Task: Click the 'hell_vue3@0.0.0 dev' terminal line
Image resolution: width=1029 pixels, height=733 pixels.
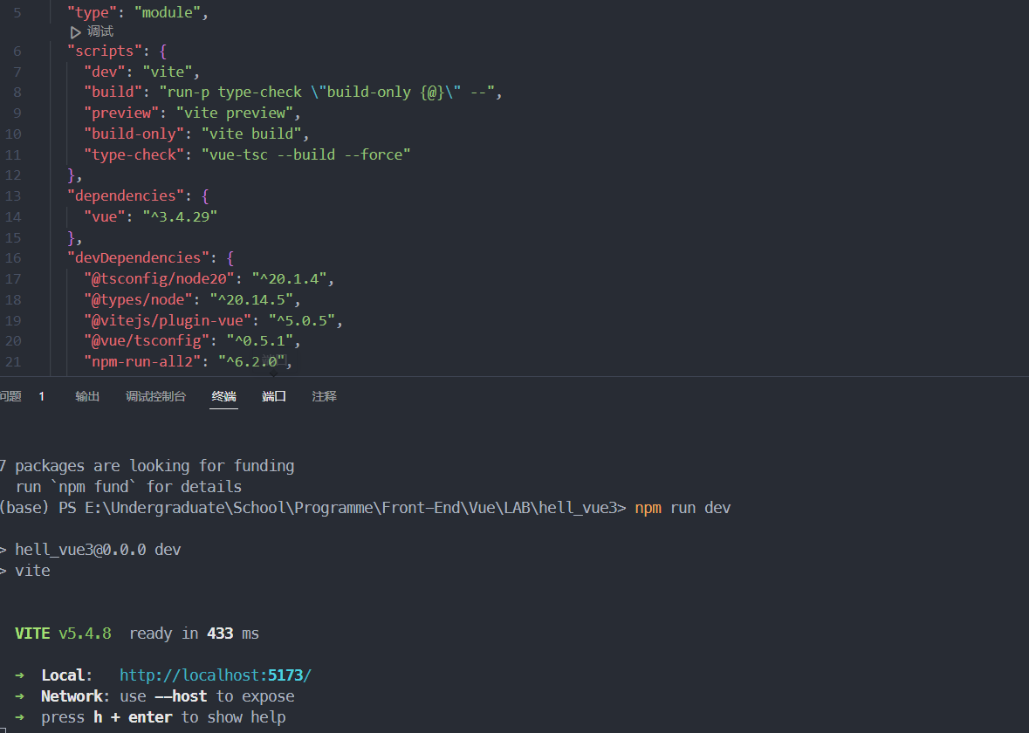Action: point(98,550)
